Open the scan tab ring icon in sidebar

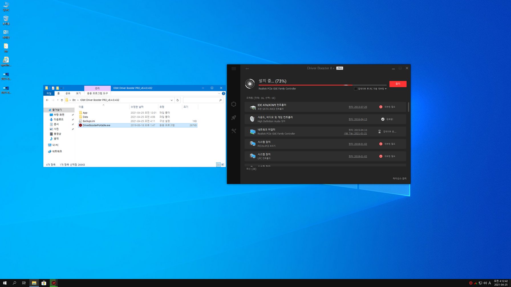(234, 104)
